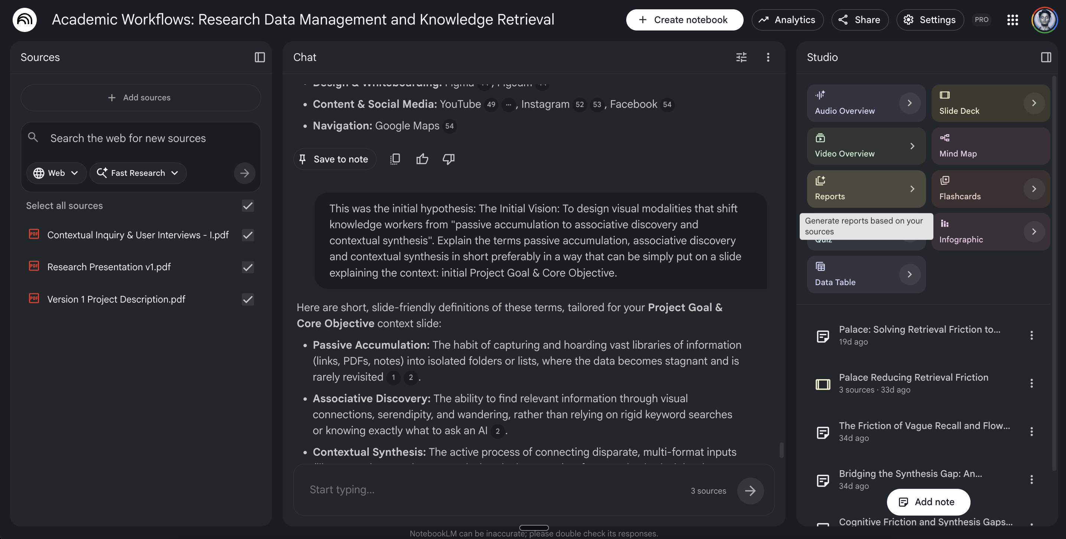The width and height of the screenshot is (1066, 539).
Task: Copy the chat response
Action: 395,159
